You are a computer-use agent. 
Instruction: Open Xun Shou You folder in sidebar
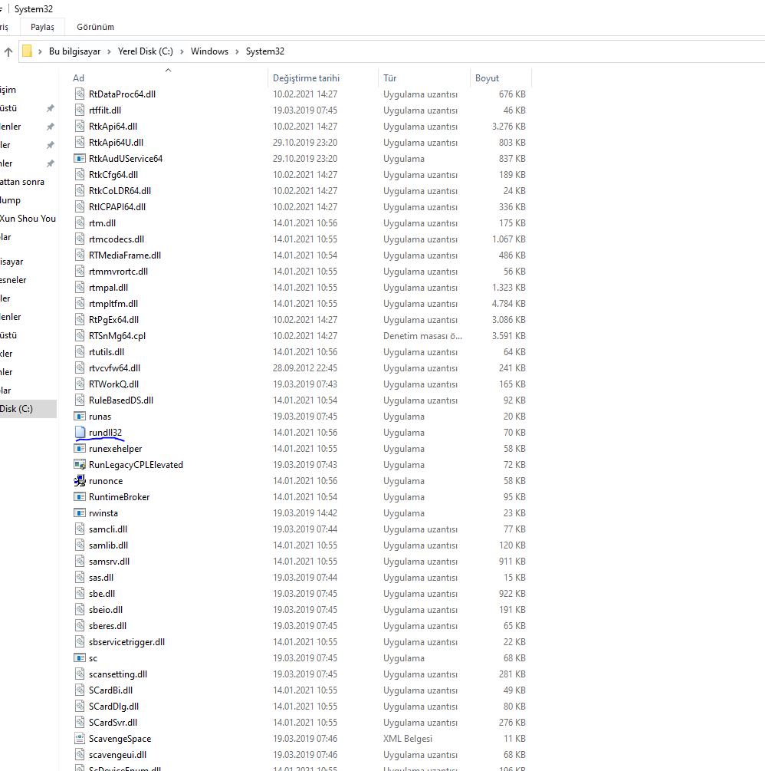(x=28, y=219)
